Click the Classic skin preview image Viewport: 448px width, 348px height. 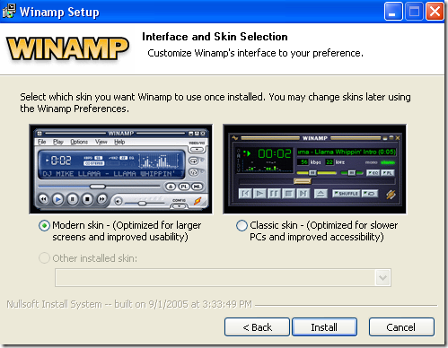pos(314,170)
